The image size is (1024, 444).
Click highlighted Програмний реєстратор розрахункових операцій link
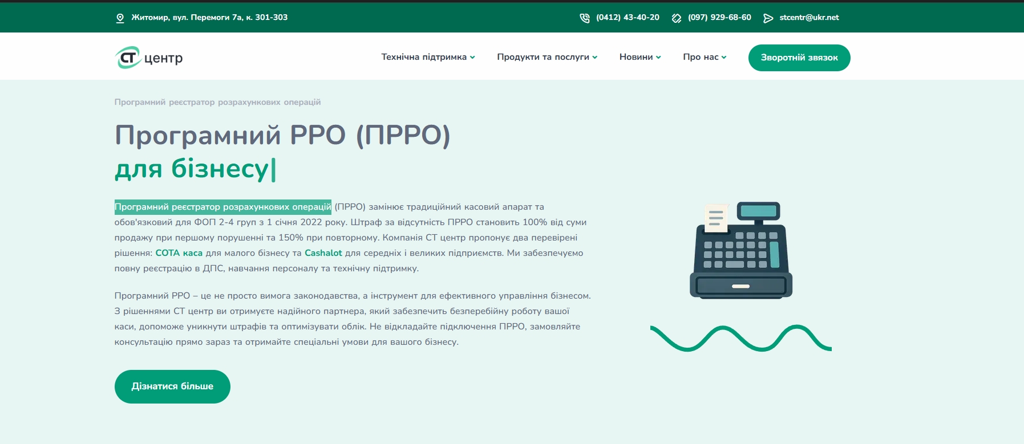(x=222, y=207)
